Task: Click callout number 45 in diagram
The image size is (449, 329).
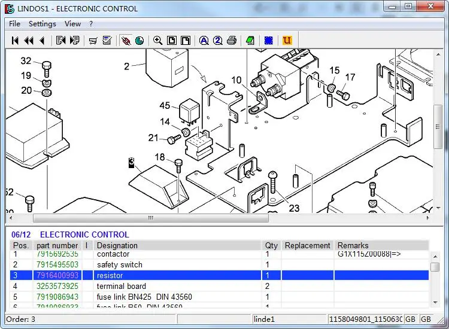Action: tap(165, 105)
